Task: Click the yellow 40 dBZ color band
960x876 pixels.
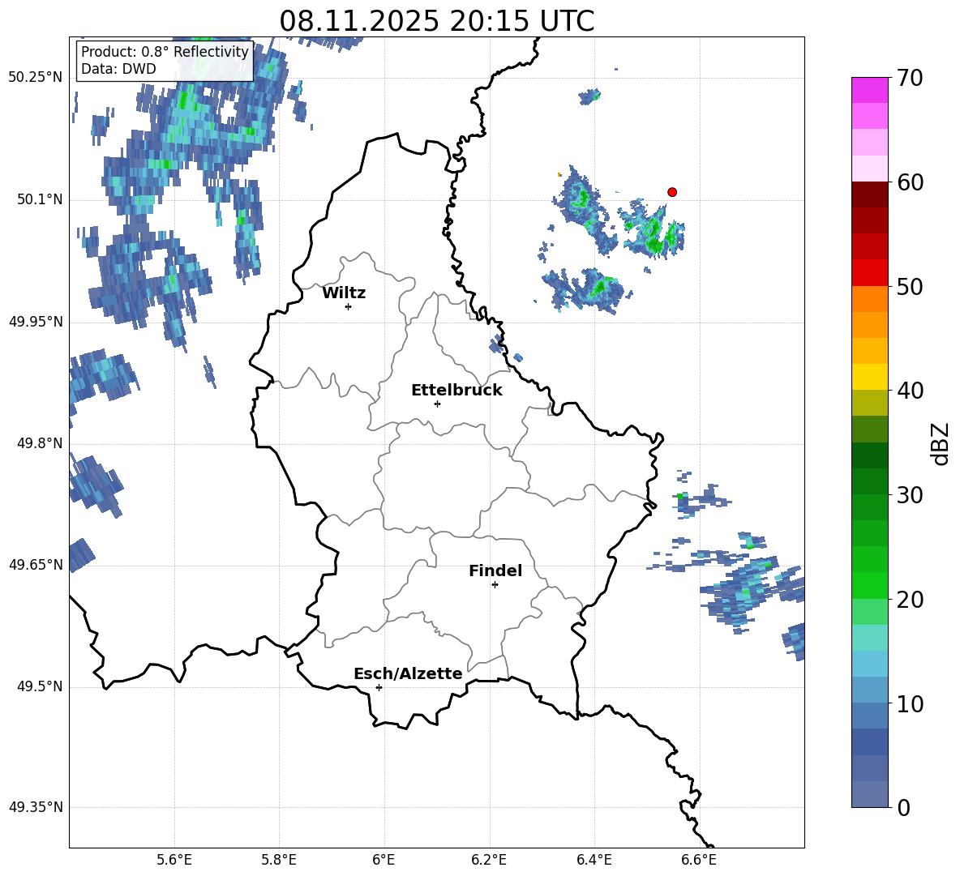Action: 869,377
